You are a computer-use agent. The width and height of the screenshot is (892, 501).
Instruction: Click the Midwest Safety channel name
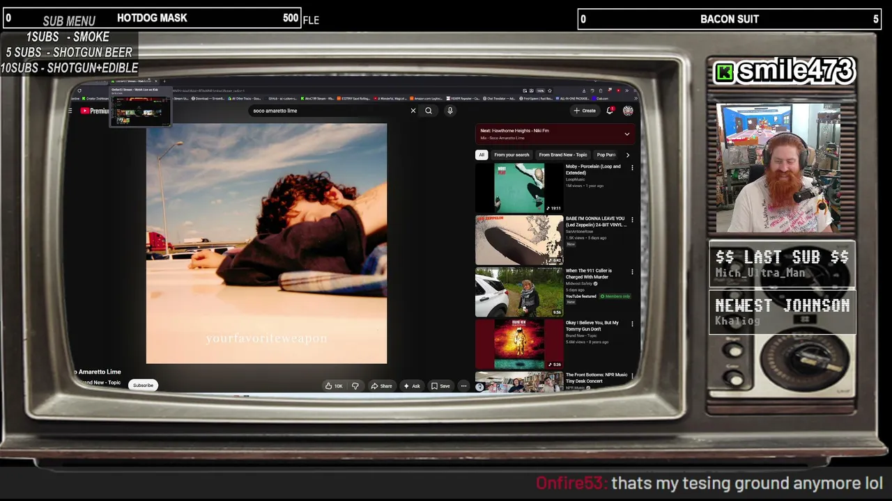tap(579, 284)
